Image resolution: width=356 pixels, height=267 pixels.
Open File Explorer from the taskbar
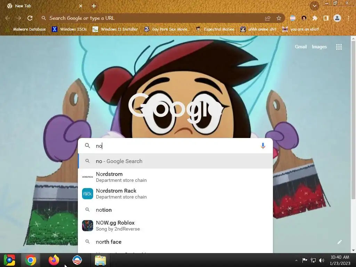[x=100, y=260]
